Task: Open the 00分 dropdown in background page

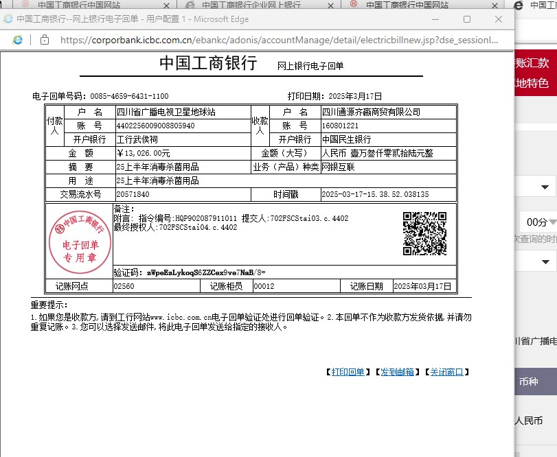Action: 538,222
